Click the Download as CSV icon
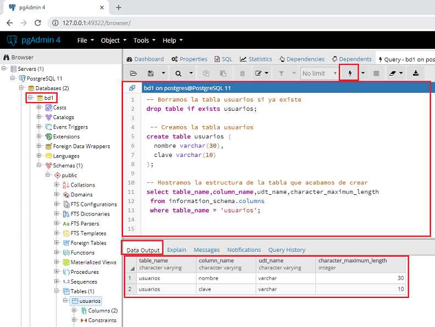The image size is (435, 327). tap(416, 73)
